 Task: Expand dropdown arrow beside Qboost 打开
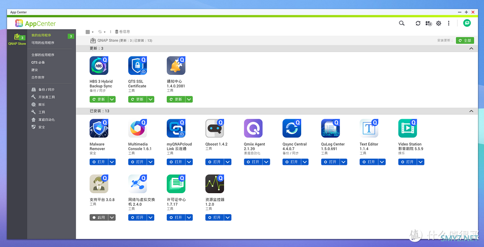point(228,162)
